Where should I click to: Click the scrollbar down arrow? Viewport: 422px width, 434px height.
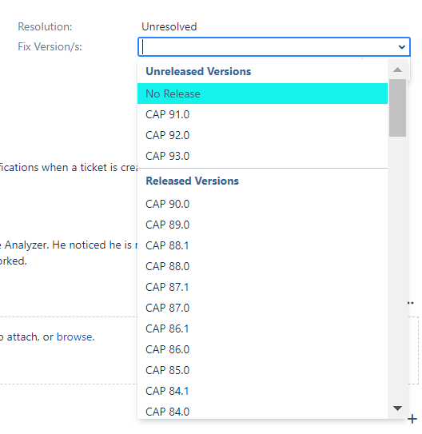coord(397,408)
